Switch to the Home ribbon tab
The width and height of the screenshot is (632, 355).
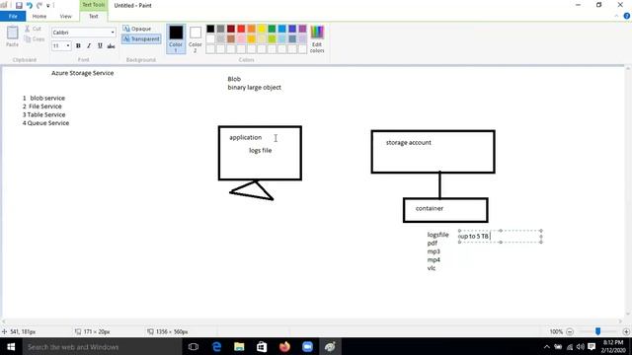(x=39, y=16)
